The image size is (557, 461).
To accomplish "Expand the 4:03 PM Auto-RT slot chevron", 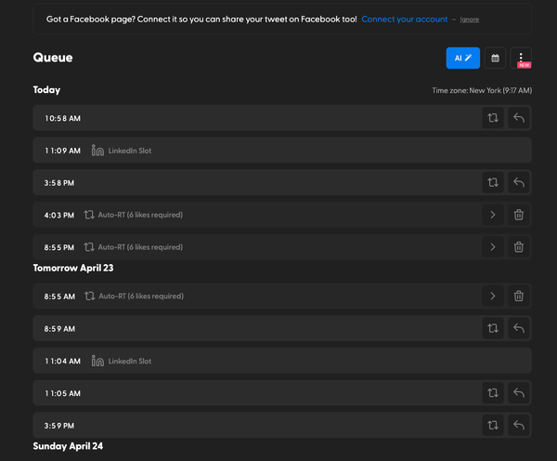I will tap(492, 215).
